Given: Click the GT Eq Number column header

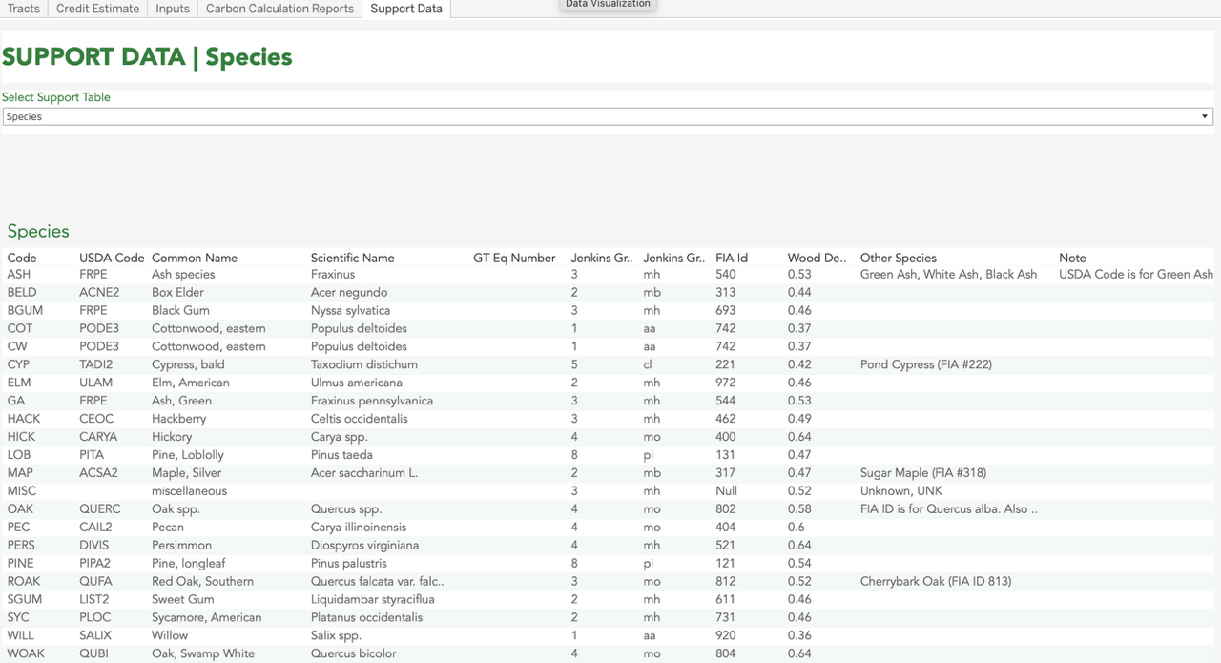Looking at the screenshot, I should point(514,258).
